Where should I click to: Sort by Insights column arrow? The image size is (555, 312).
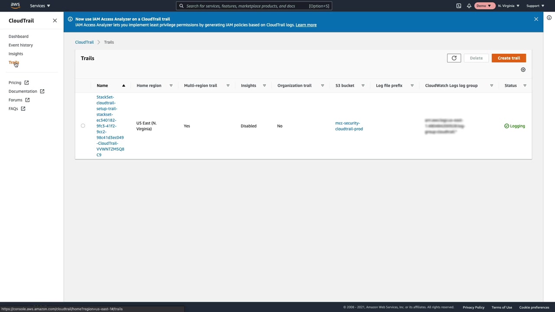click(264, 85)
